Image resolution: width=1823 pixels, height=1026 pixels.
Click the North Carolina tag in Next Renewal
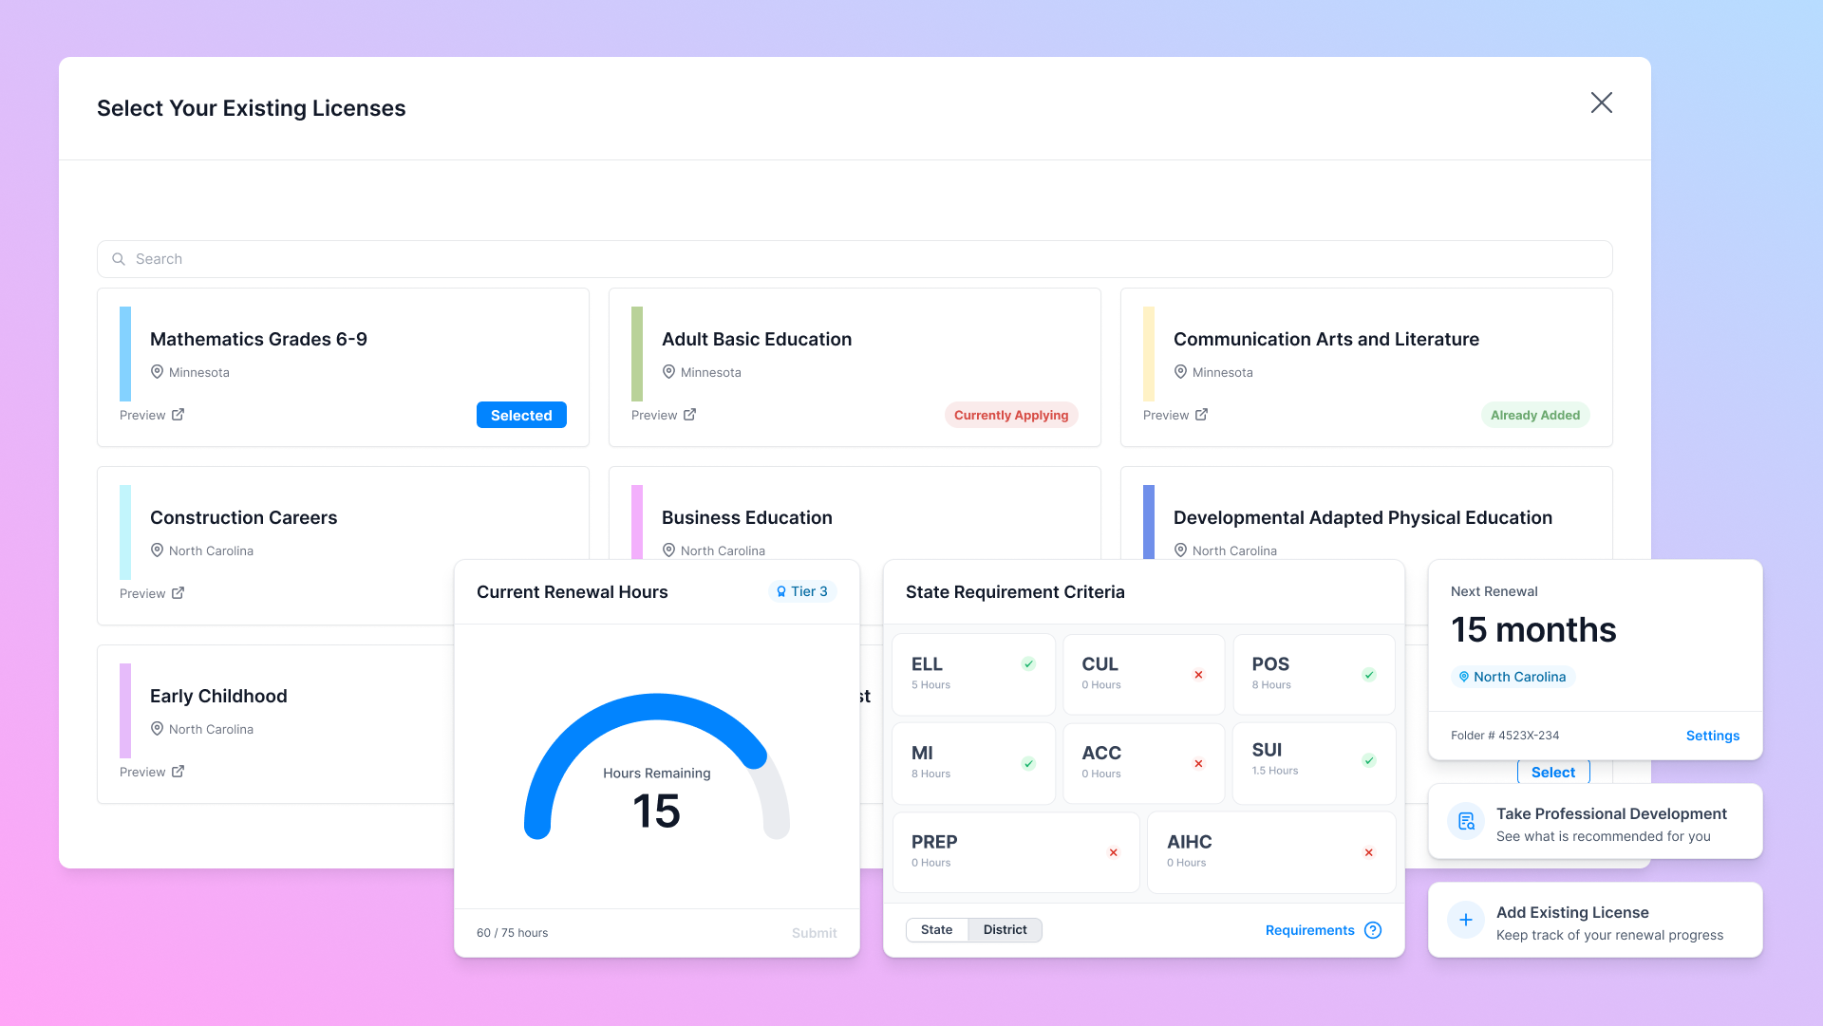pyautogui.click(x=1513, y=677)
